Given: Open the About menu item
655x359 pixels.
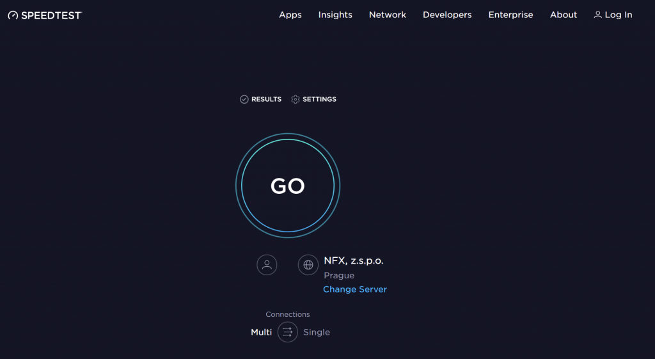Looking at the screenshot, I should click(564, 15).
